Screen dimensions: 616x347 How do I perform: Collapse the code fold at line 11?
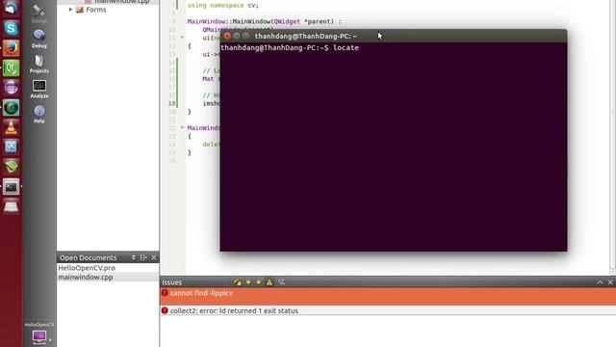click(182, 38)
